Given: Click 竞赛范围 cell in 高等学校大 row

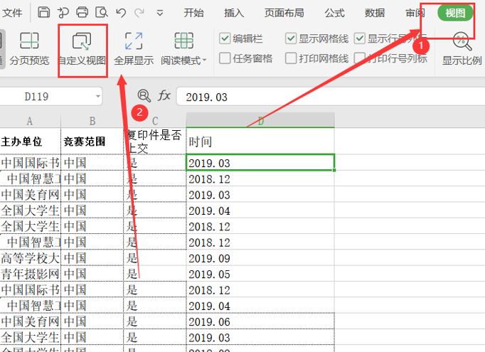Looking at the screenshot, I should point(92,257).
